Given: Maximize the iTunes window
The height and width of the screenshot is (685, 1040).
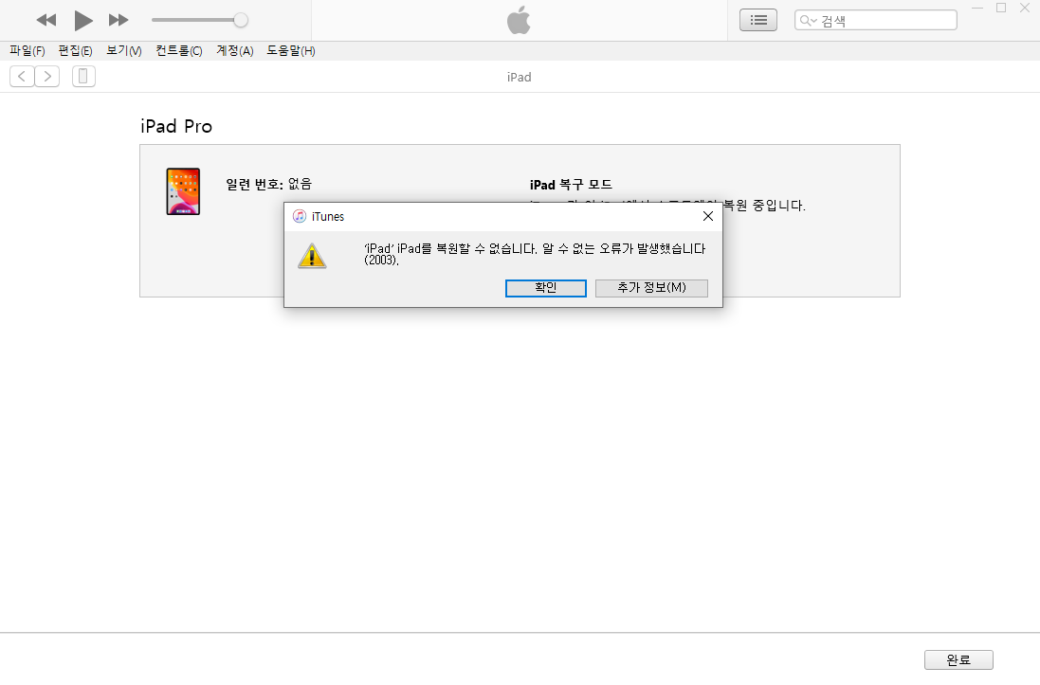Looking at the screenshot, I should click(x=1001, y=8).
